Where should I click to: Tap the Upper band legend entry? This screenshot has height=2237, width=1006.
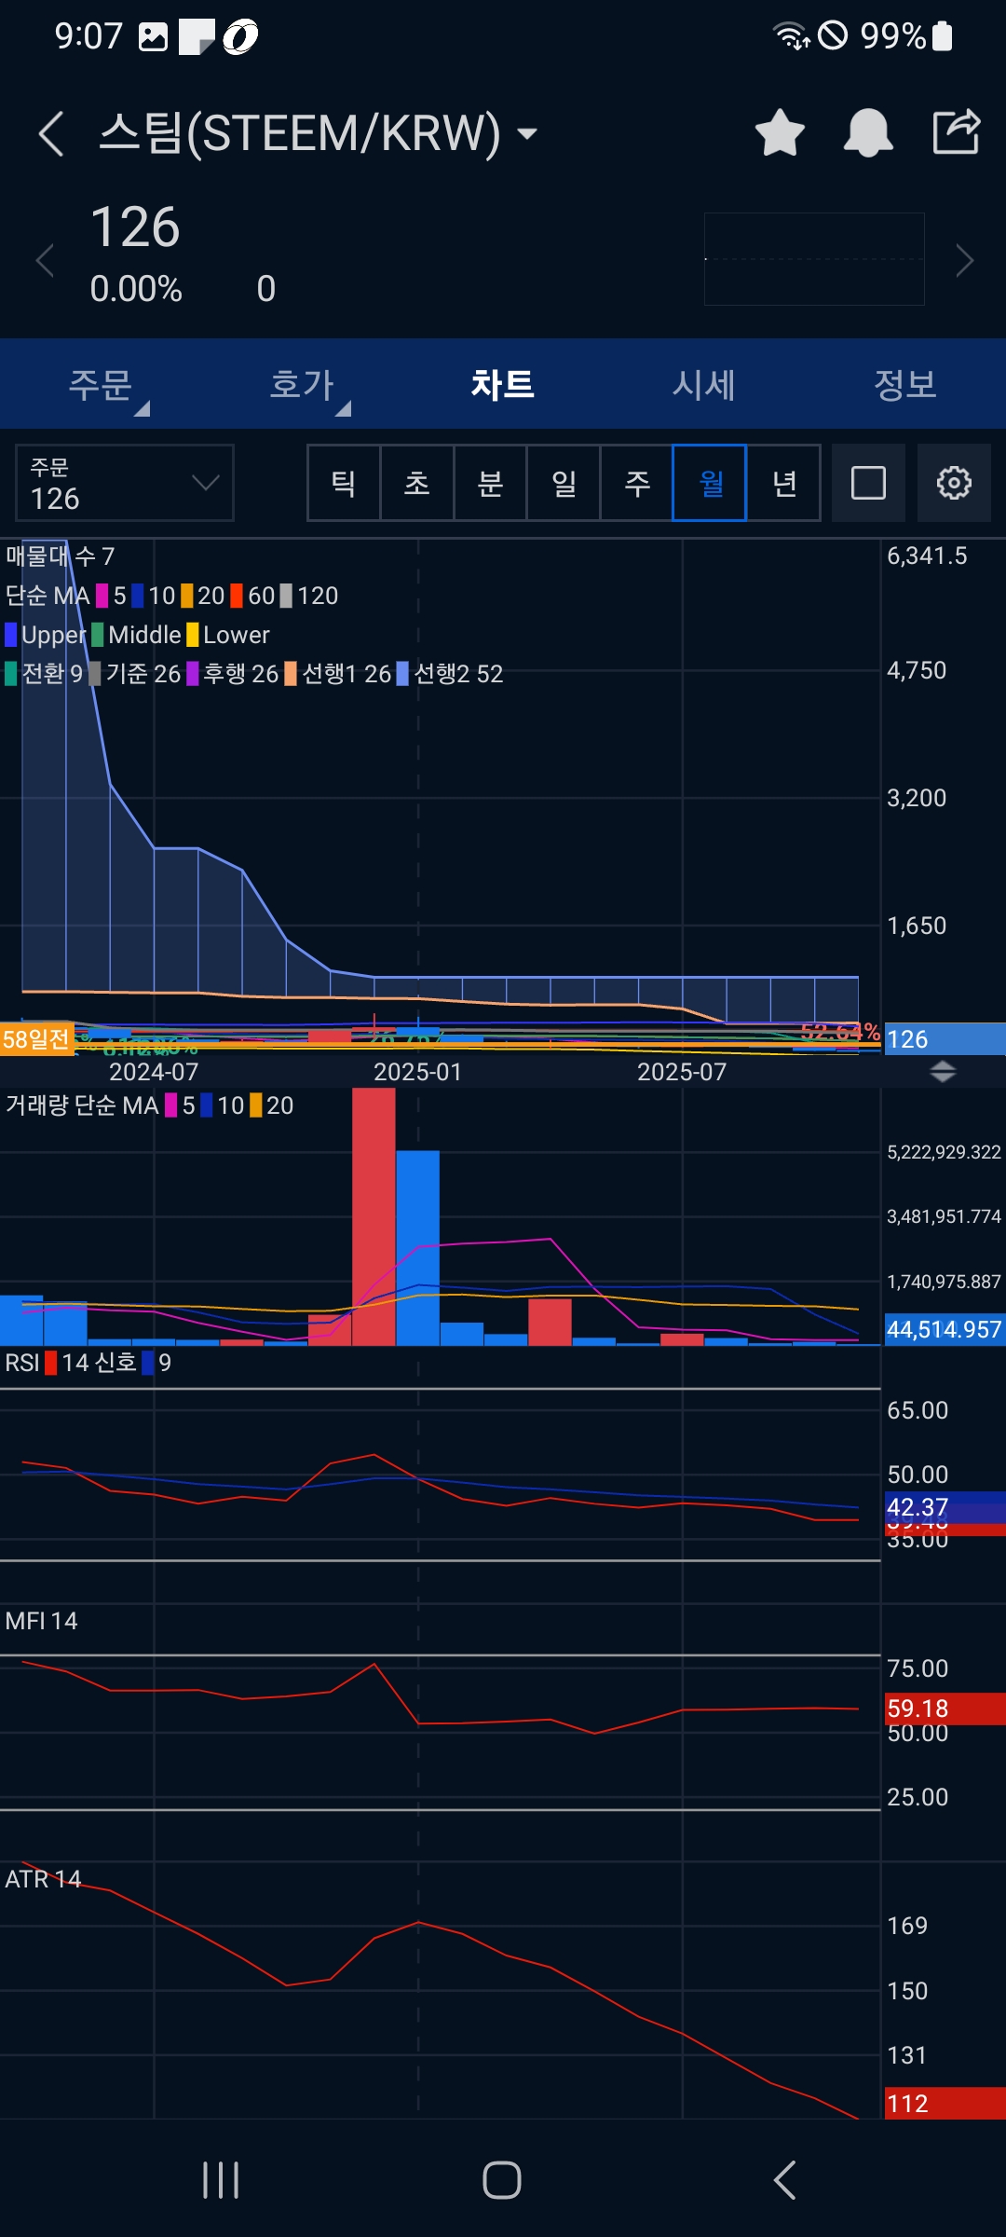46,635
